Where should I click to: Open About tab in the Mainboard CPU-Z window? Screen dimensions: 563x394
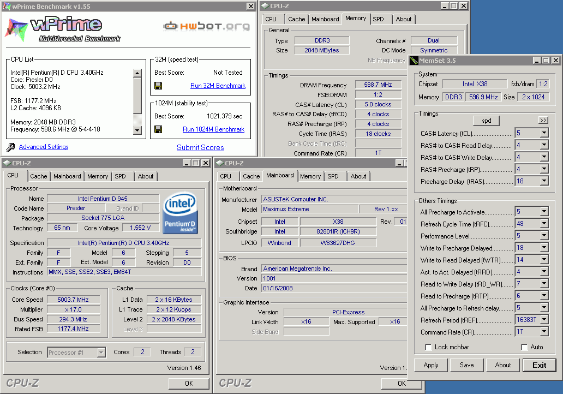(358, 176)
